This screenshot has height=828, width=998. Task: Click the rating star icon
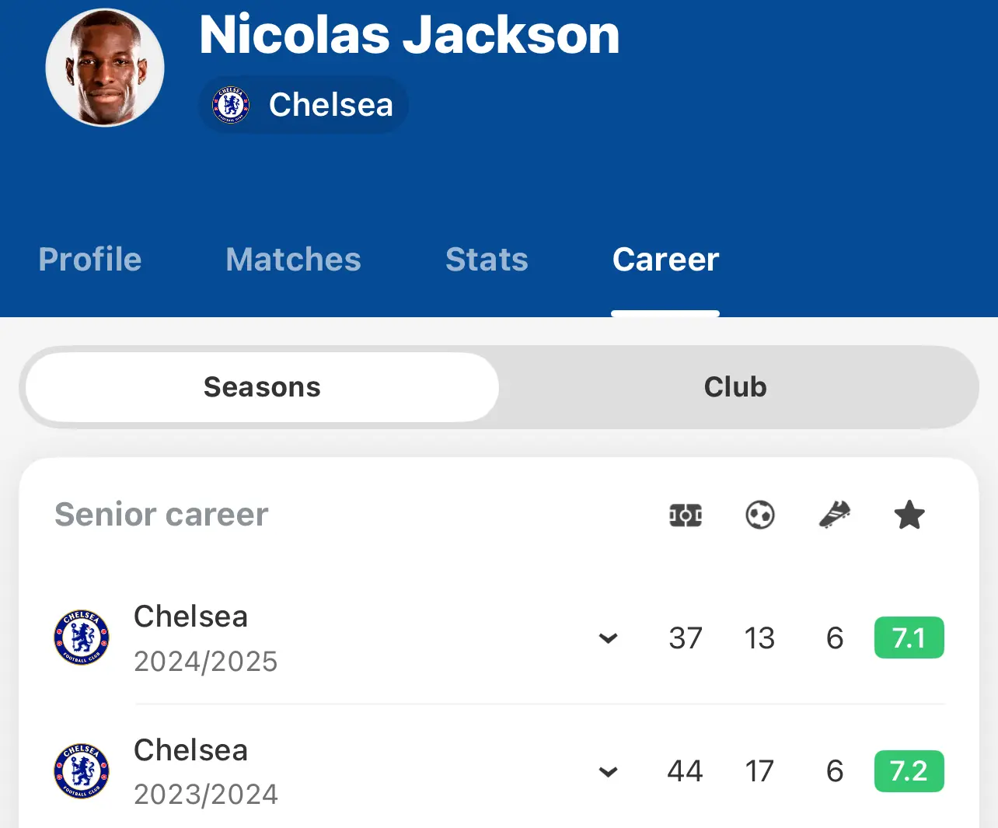tap(909, 515)
